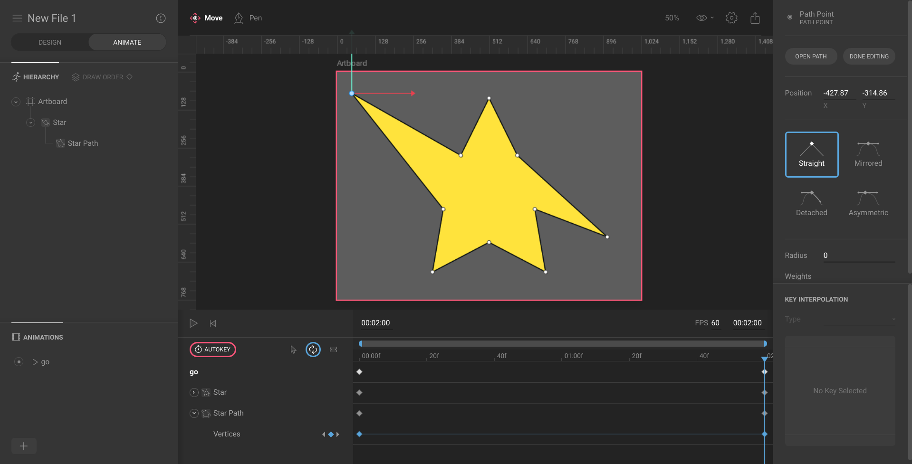
Task: Open the 50% zoom level dropdown
Action: click(x=672, y=18)
